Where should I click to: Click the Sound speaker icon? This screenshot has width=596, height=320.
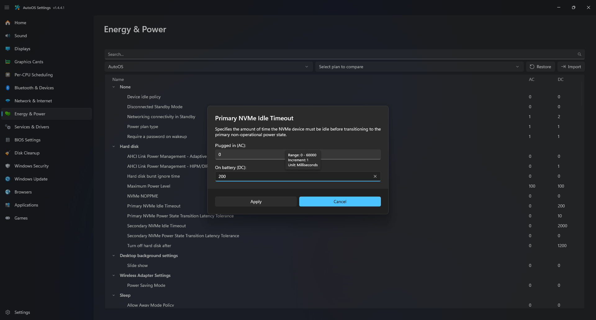point(8,36)
